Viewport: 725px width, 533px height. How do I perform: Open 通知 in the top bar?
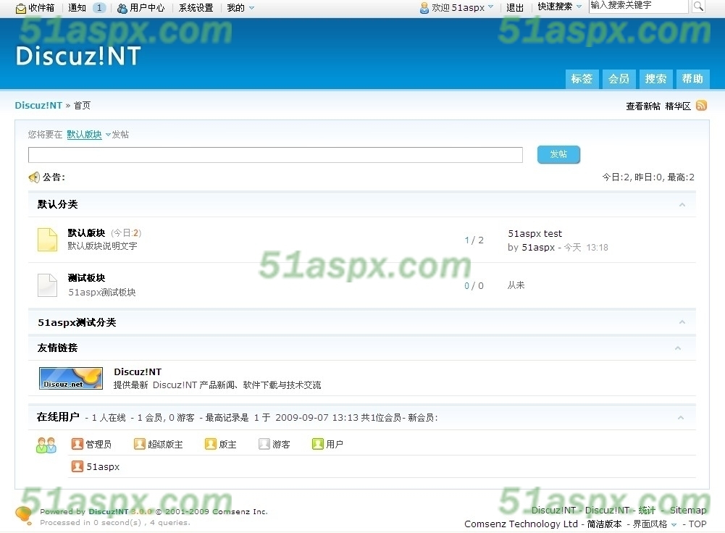click(77, 8)
